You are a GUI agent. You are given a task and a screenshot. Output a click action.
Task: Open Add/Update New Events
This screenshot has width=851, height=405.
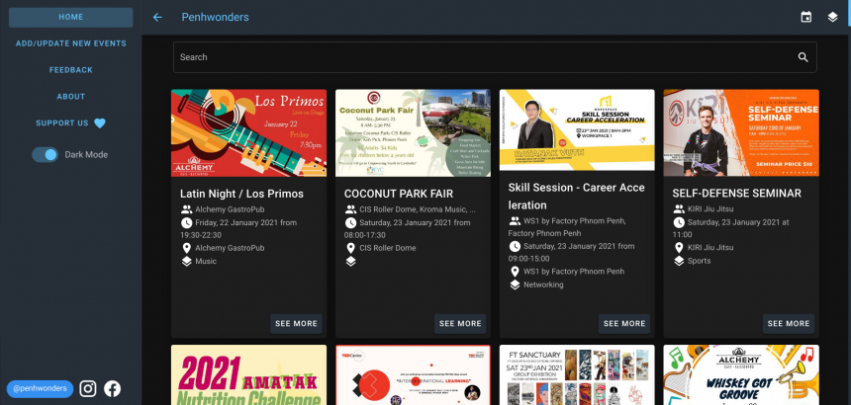coord(71,43)
